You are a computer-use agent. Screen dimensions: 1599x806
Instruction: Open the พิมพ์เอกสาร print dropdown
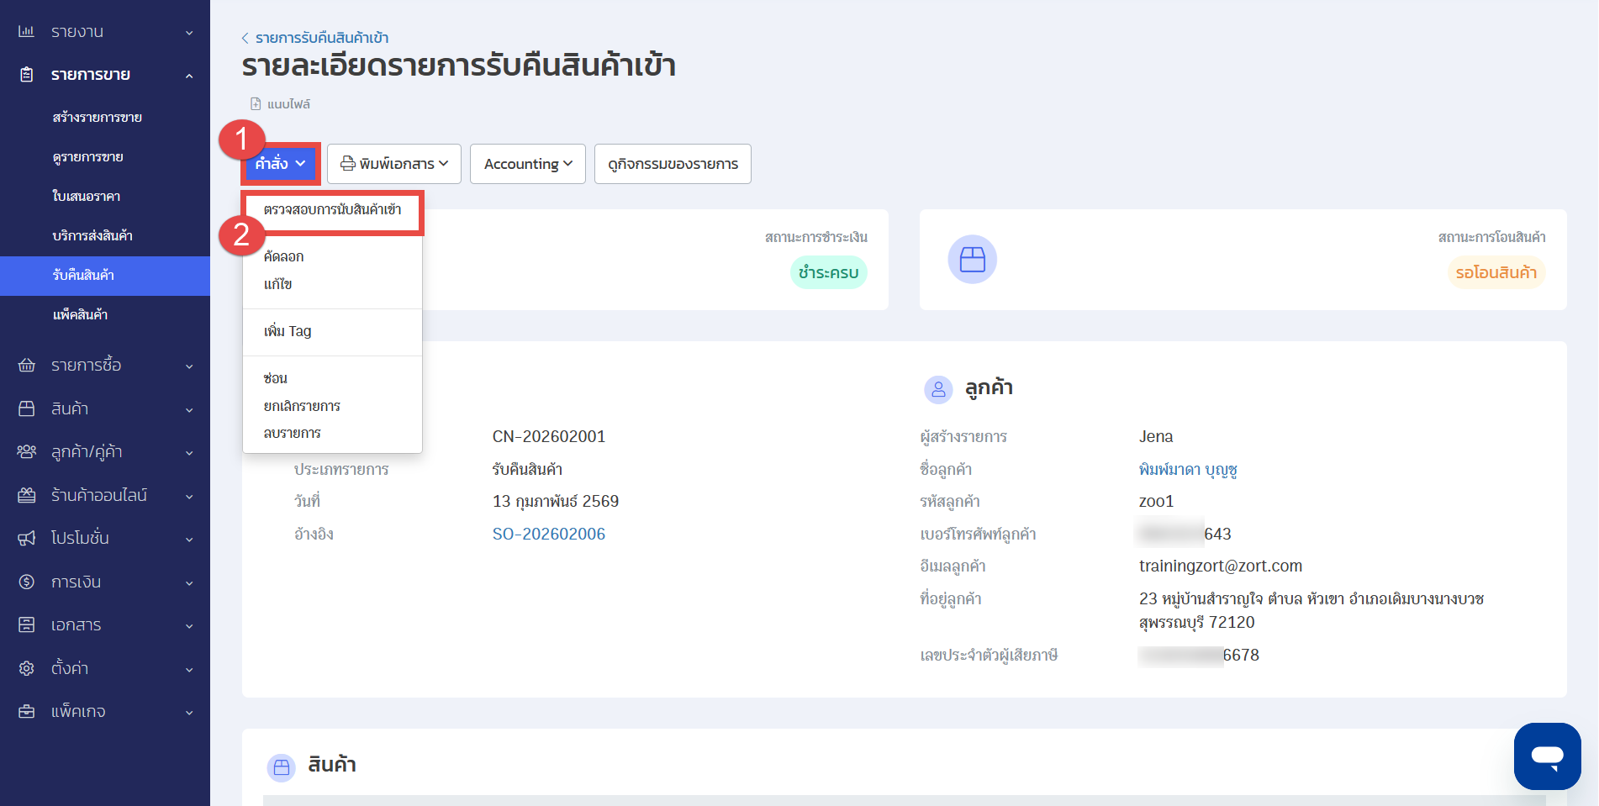(393, 164)
